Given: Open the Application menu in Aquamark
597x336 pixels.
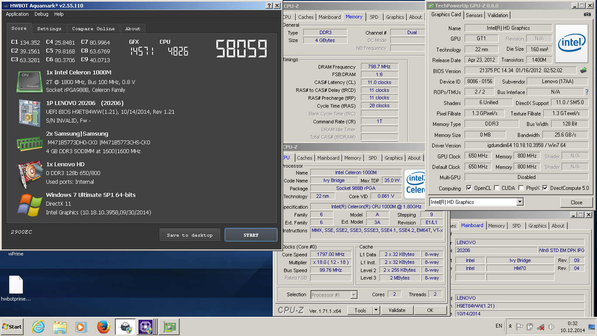Looking at the screenshot, I should (x=17, y=14).
